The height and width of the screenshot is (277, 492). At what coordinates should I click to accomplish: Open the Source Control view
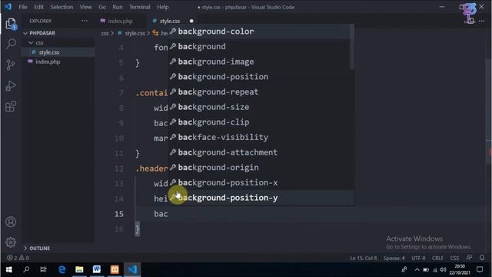(x=11, y=65)
